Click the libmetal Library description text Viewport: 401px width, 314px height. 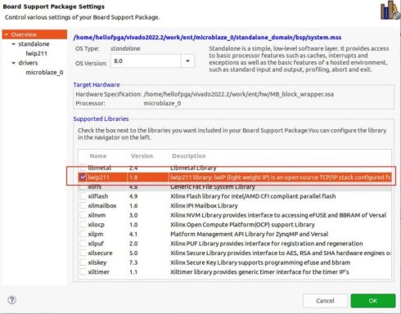(193, 168)
